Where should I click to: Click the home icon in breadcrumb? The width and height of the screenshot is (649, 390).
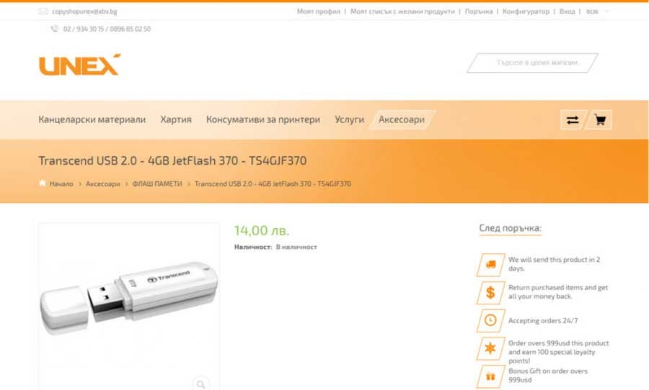tap(43, 183)
